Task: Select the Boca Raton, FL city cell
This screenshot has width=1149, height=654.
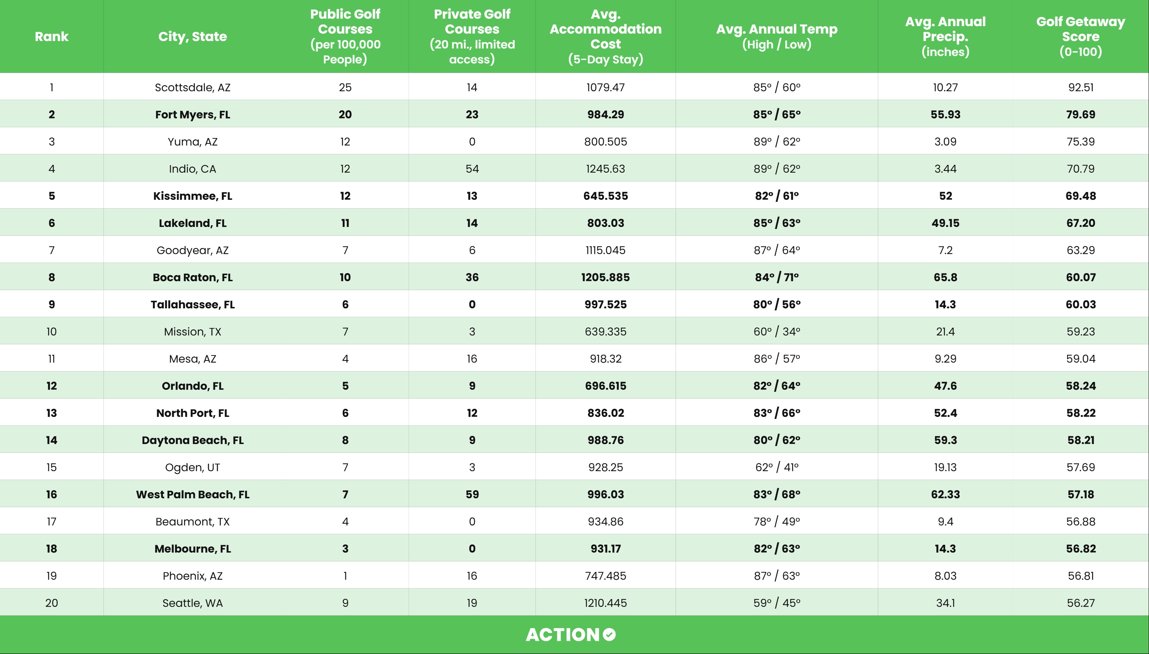Action: 192,277
